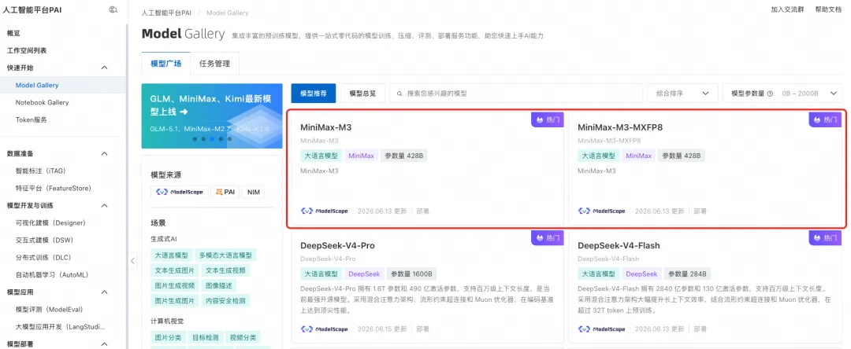Toggle the 目标检测 computer vision filter
Screen dimensions: 851x349
coord(205,338)
